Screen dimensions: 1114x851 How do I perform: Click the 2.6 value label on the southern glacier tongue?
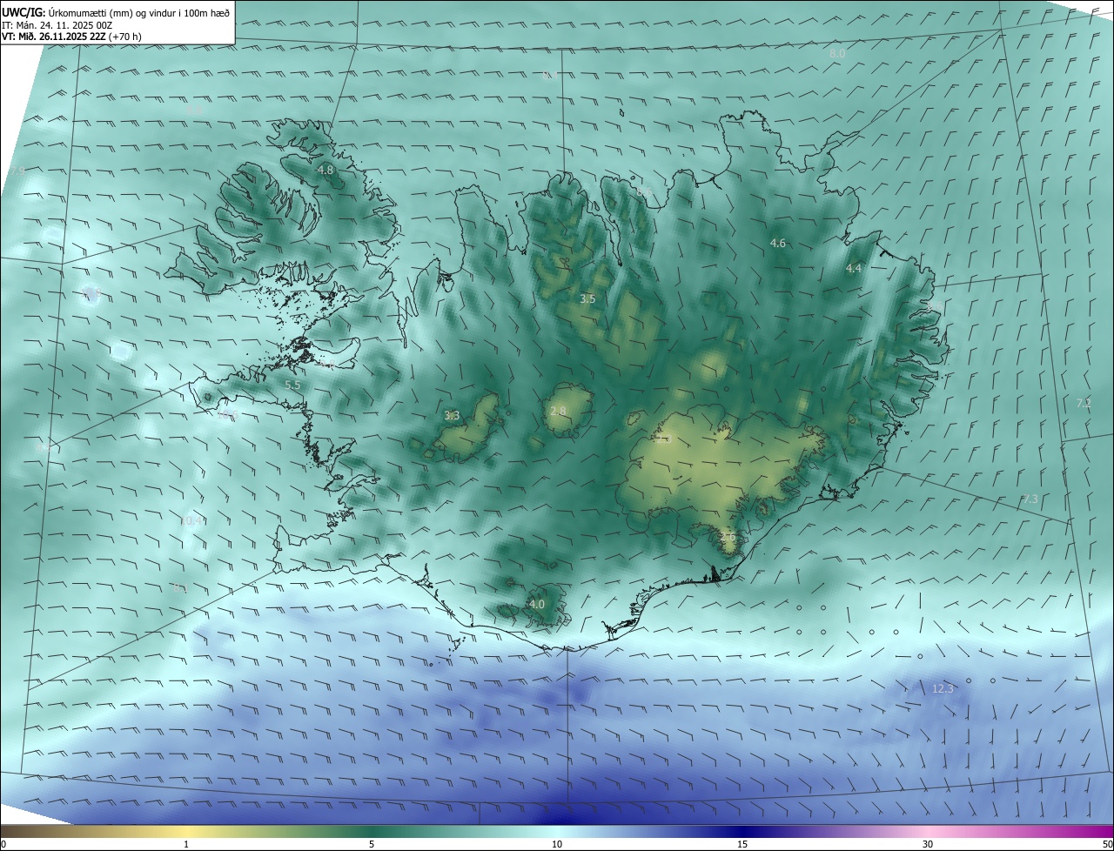728,538
